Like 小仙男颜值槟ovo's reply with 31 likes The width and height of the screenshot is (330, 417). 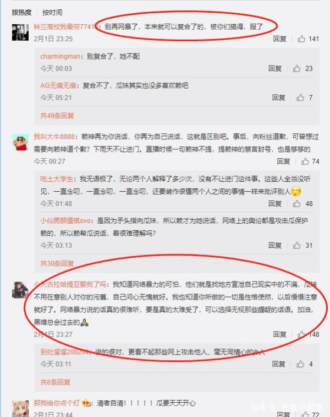[296, 245]
